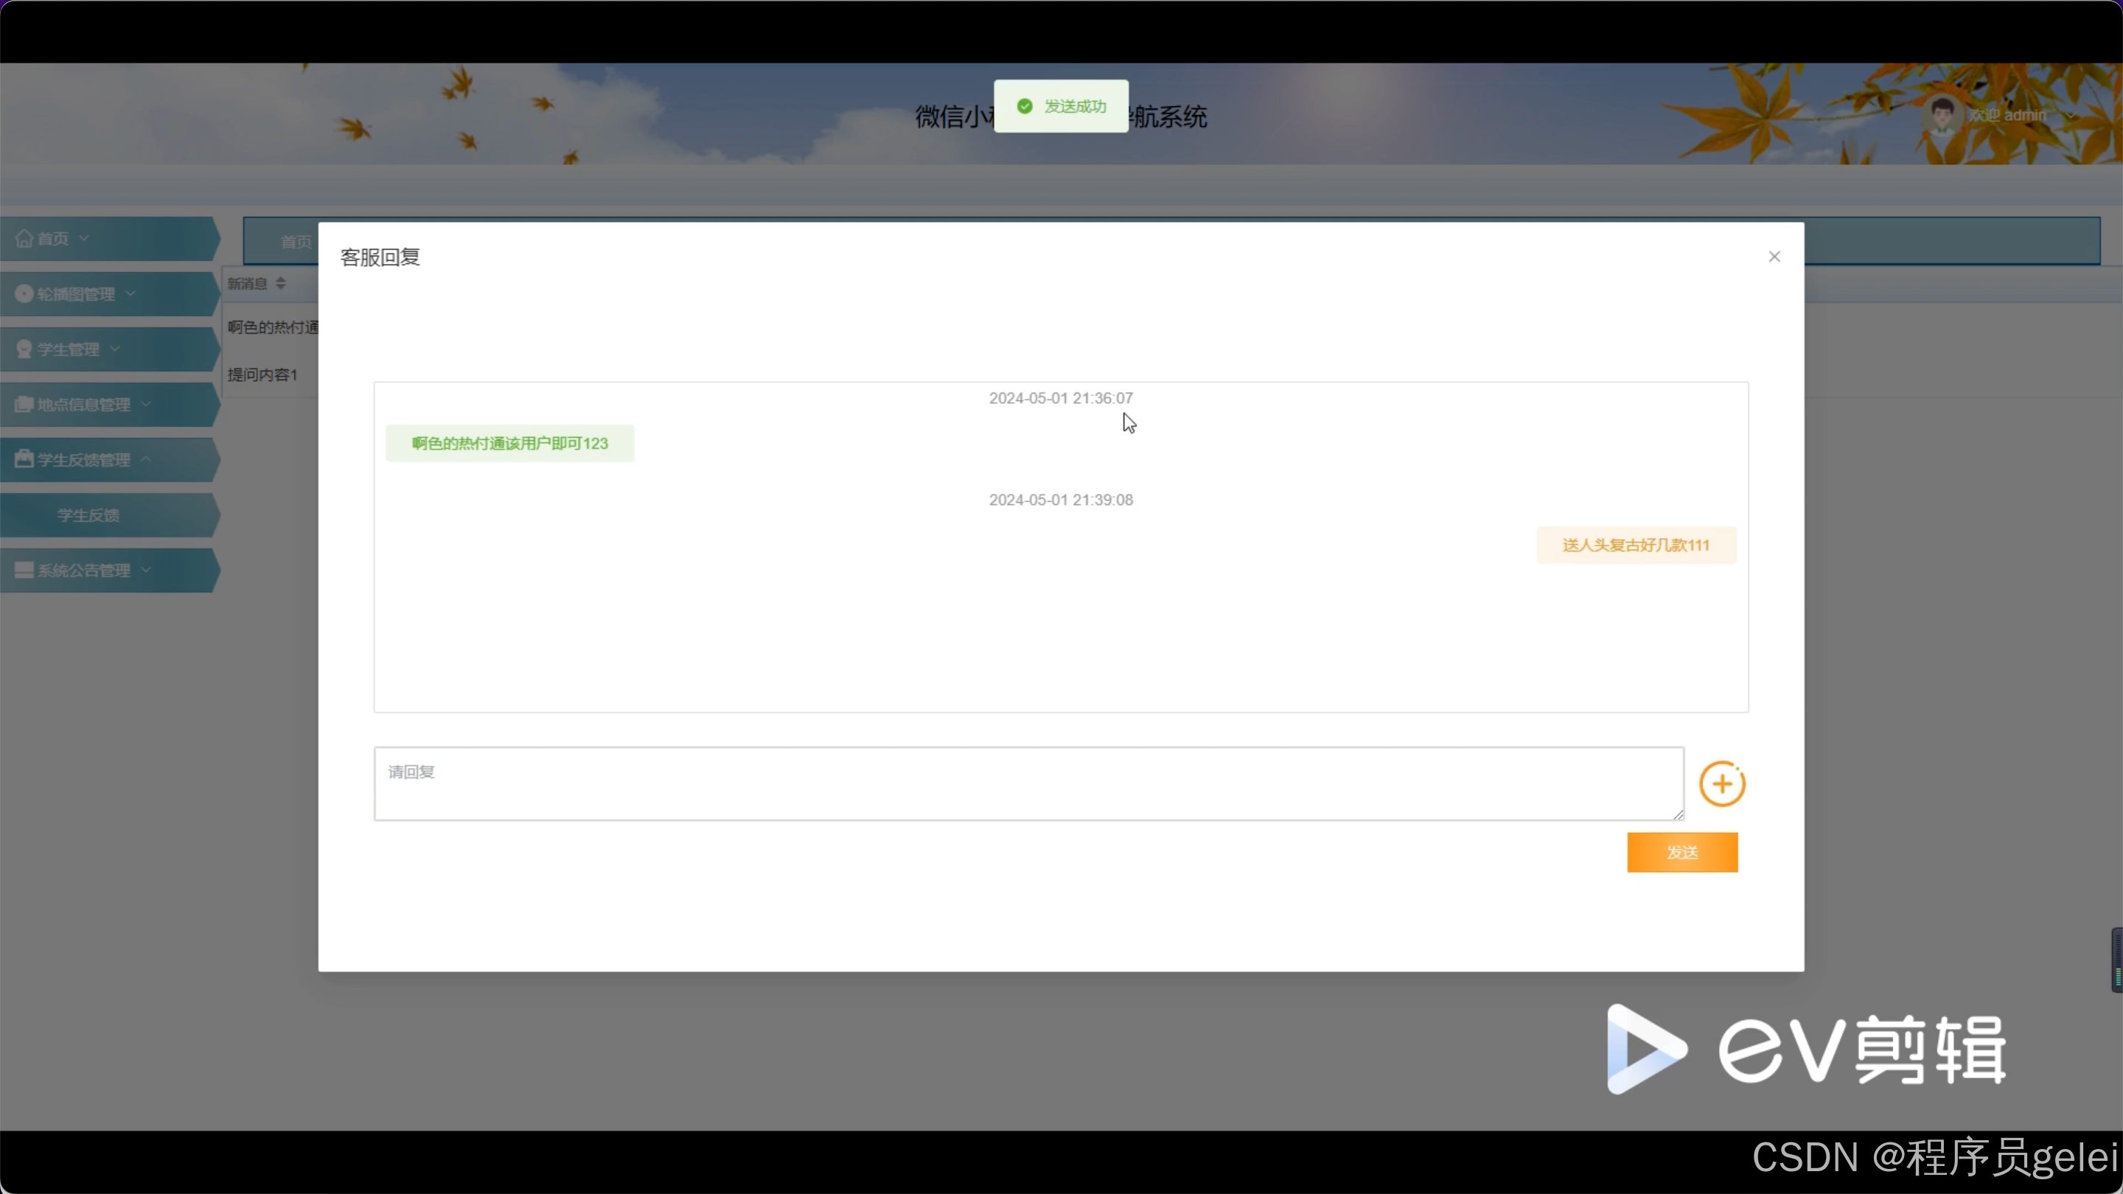Collapse the 学生反馈管理 expanded section

coord(147,459)
